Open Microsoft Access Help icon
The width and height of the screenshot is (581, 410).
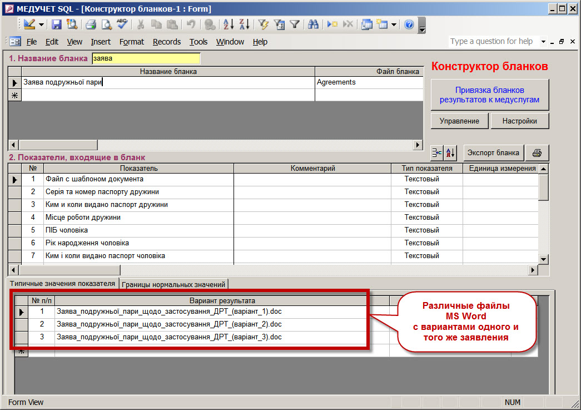pyautogui.click(x=409, y=24)
